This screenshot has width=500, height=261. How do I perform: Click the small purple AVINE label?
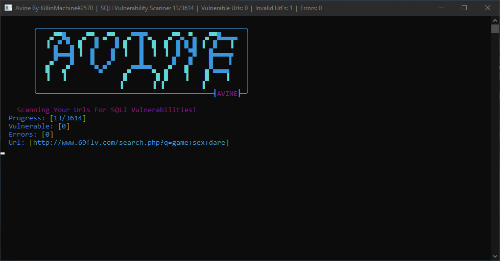click(227, 94)
